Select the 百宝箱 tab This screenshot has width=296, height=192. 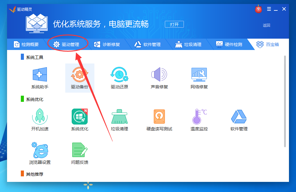(x=268, y=44)
